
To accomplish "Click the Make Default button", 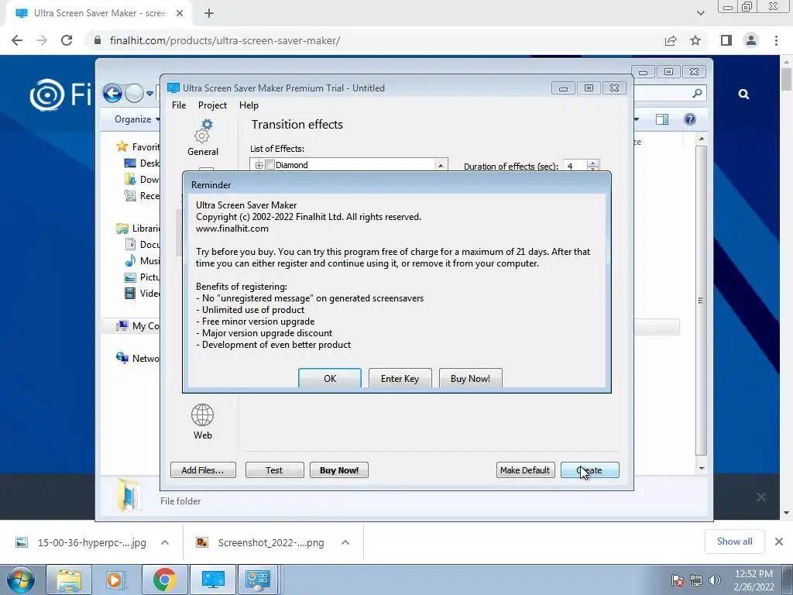I will pos(526,470).
